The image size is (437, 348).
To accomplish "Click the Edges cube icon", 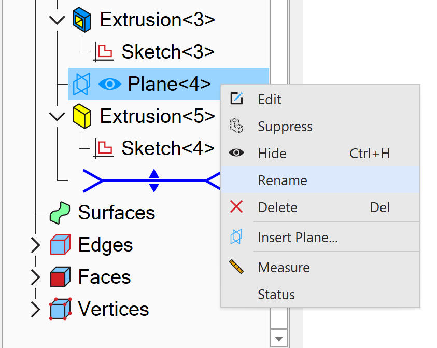I will click(60, 245).
